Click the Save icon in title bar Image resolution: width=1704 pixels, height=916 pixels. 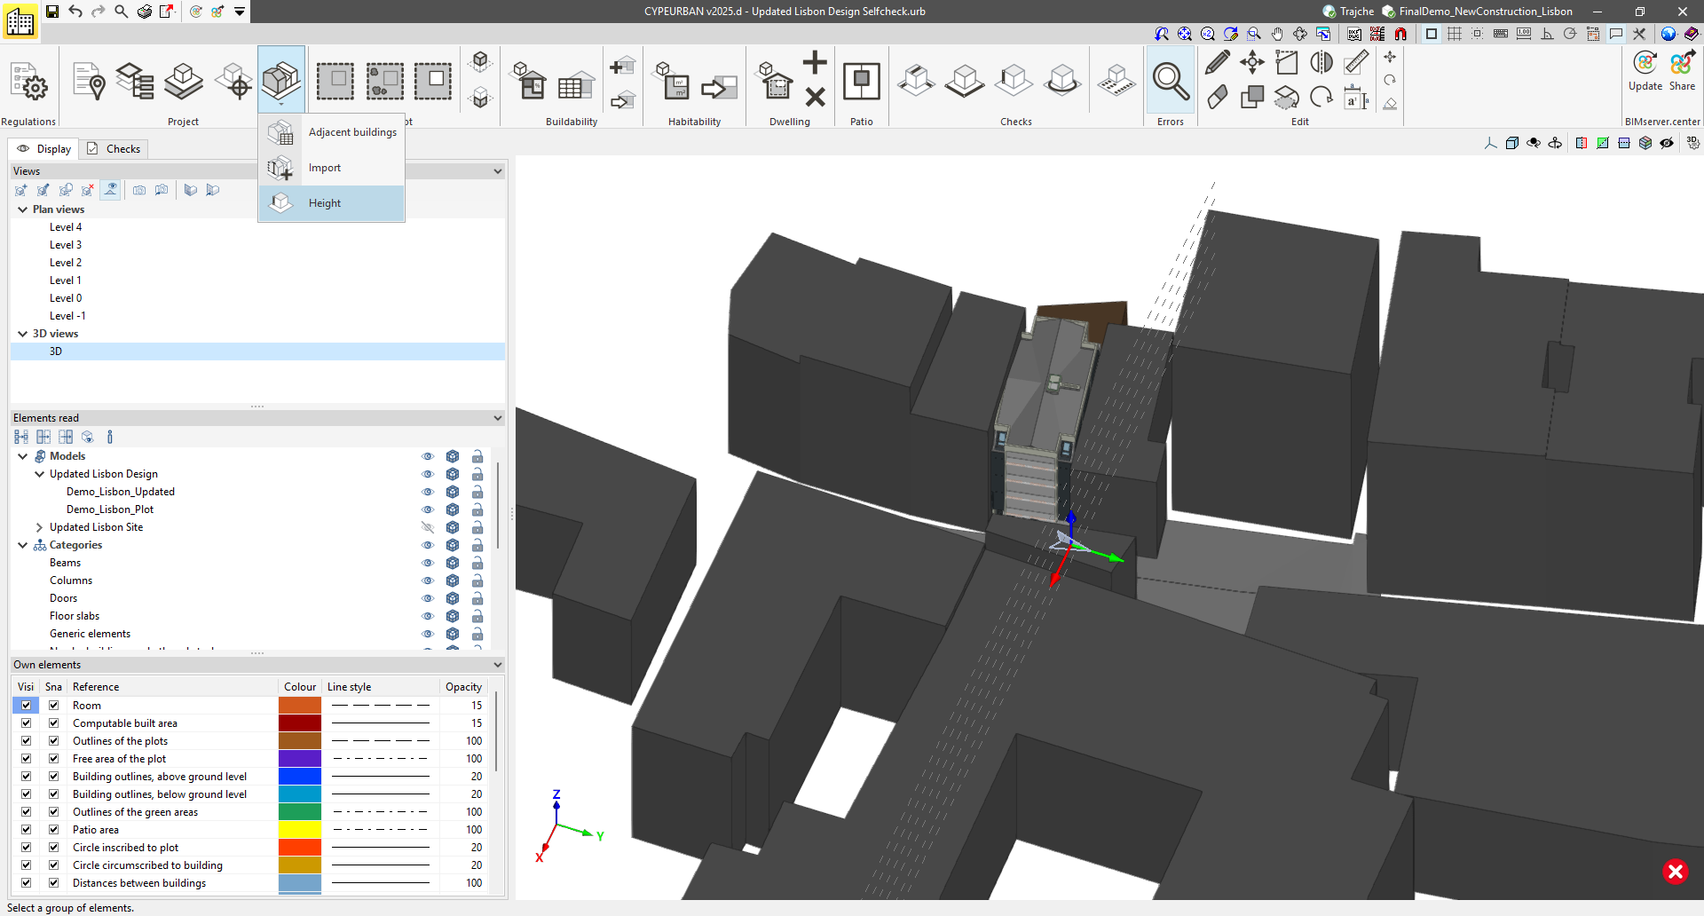(52, 12)
